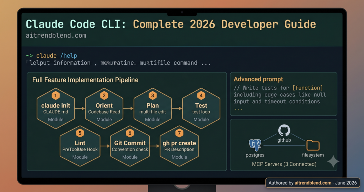Click the 'postgres' label
Image resolution: width=364 pixels, height=192 pixels.
click(255, 155)
